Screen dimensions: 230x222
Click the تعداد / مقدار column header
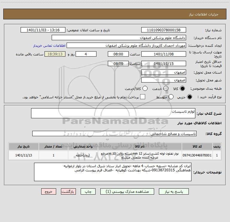click(53, 146)
